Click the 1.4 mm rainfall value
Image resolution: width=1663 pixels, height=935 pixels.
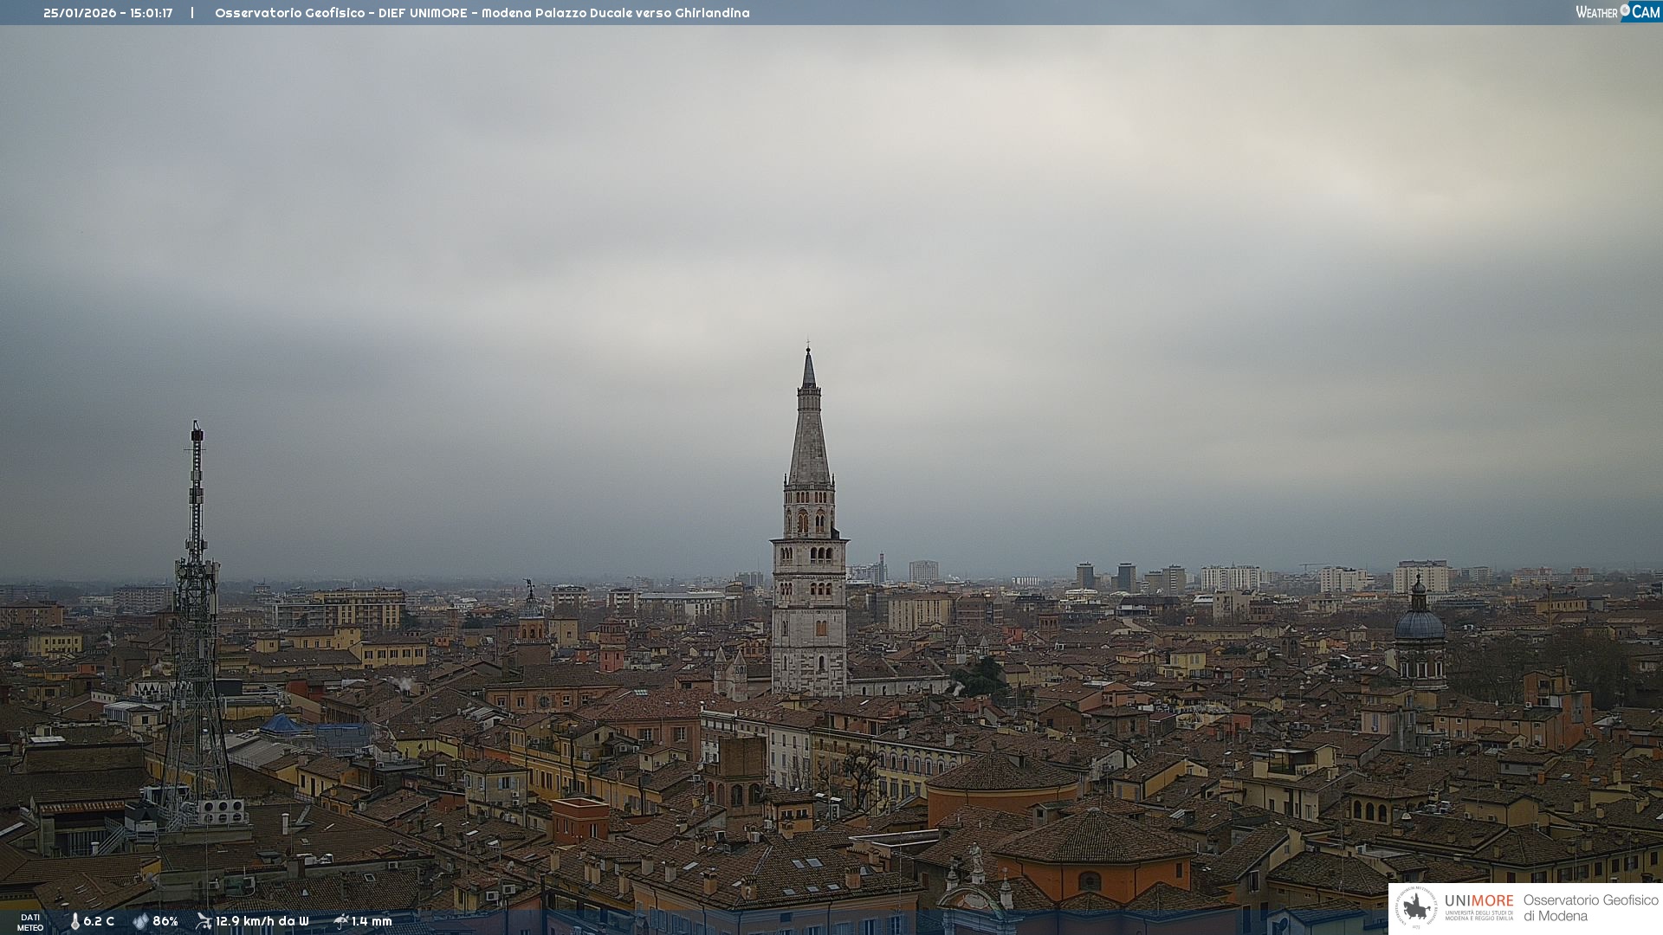pyautogui.click(x=372, y=921)
